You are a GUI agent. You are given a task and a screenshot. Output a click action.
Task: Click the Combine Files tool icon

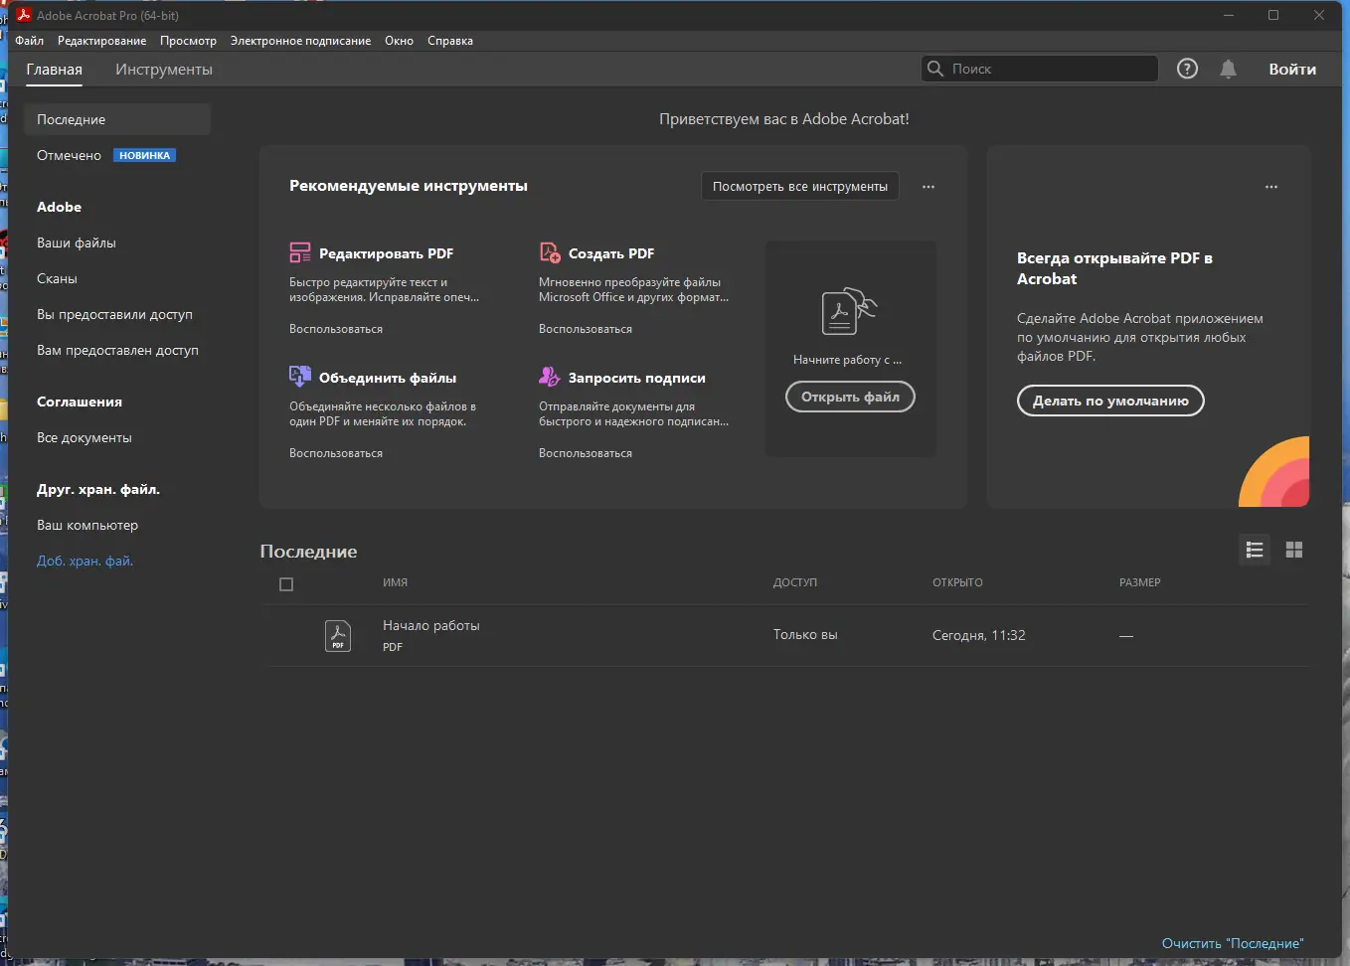coord(300,377)
